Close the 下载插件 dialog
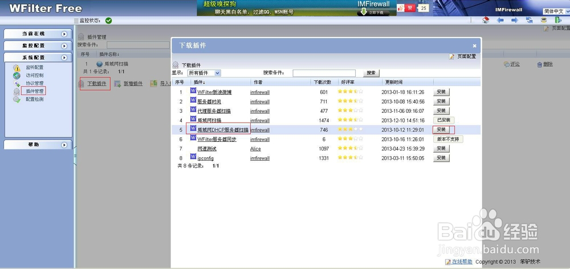Screen dimensions: 570x269 [x=474, y=46]
